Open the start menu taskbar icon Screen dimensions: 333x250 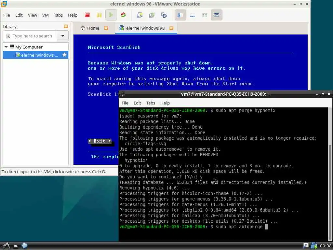tap(6, 246)
